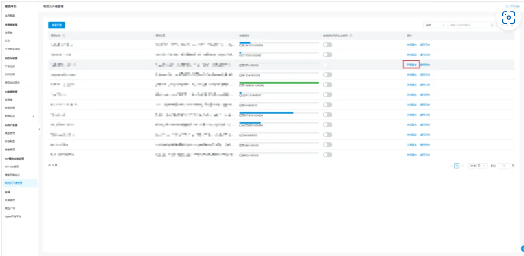Open 全局配置 in the sidebar

point(10,16)
